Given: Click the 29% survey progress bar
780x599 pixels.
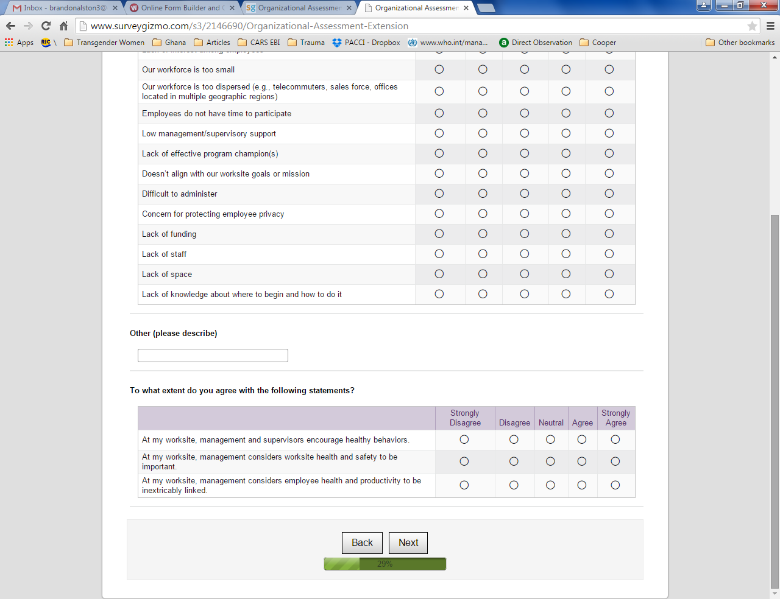Looking at the screenshot, I should (385, 564).
